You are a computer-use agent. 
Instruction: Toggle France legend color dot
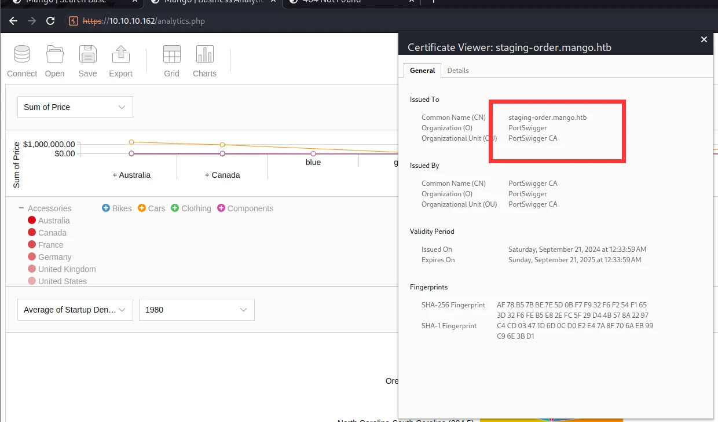click(32, 245)
